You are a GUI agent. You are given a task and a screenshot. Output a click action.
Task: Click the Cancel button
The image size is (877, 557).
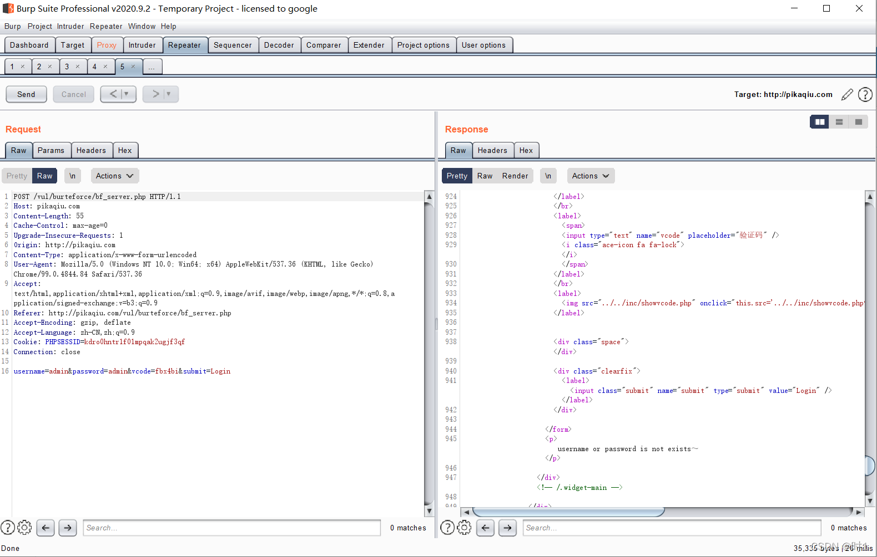(x=74, y=94)
